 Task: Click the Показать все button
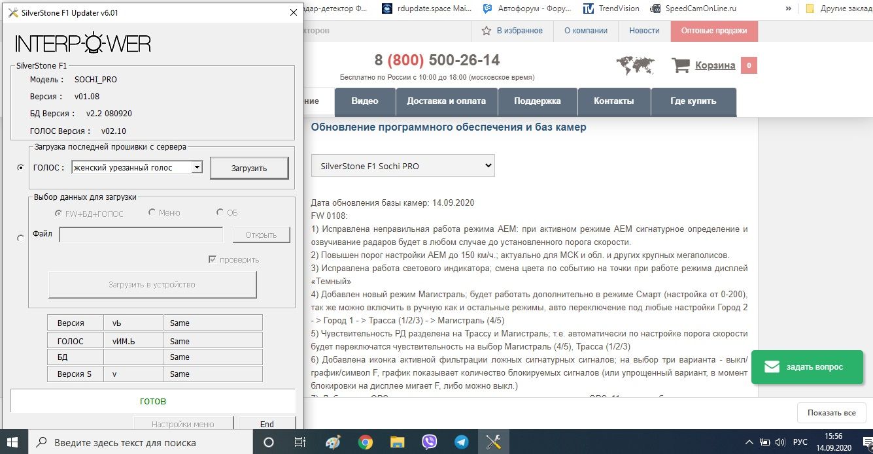[x=831, y=413]
